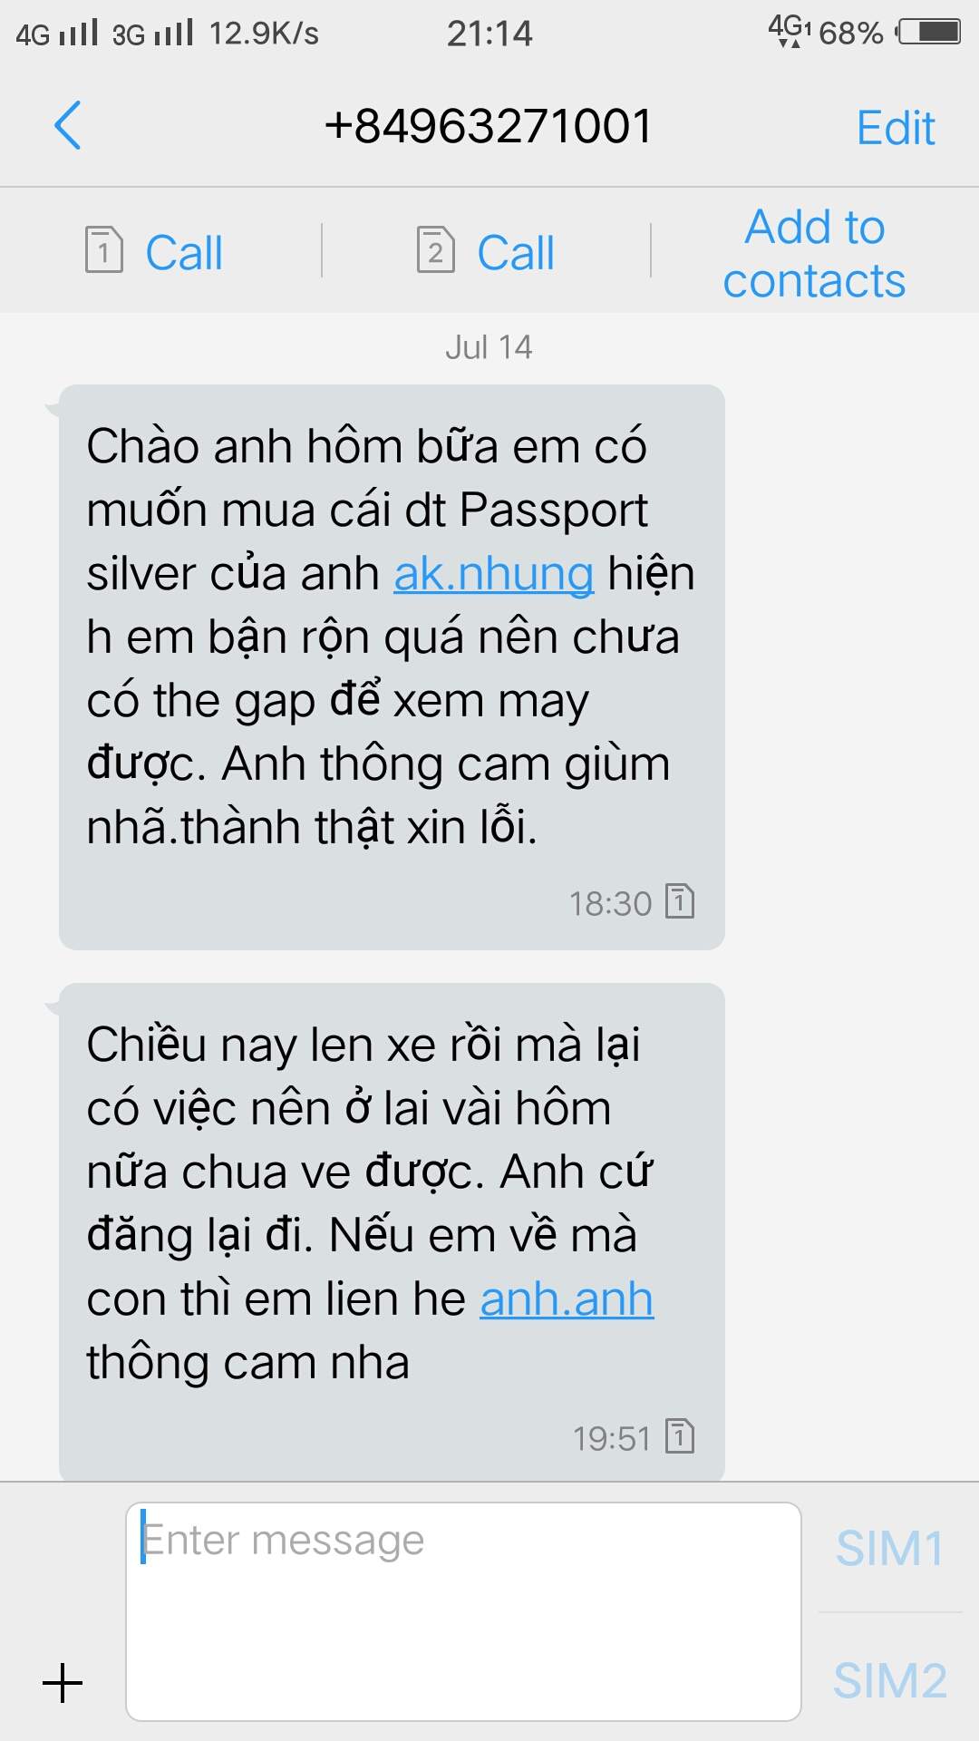
Task: Select the second message bubble from 19:51
Action: point(392,1232)
